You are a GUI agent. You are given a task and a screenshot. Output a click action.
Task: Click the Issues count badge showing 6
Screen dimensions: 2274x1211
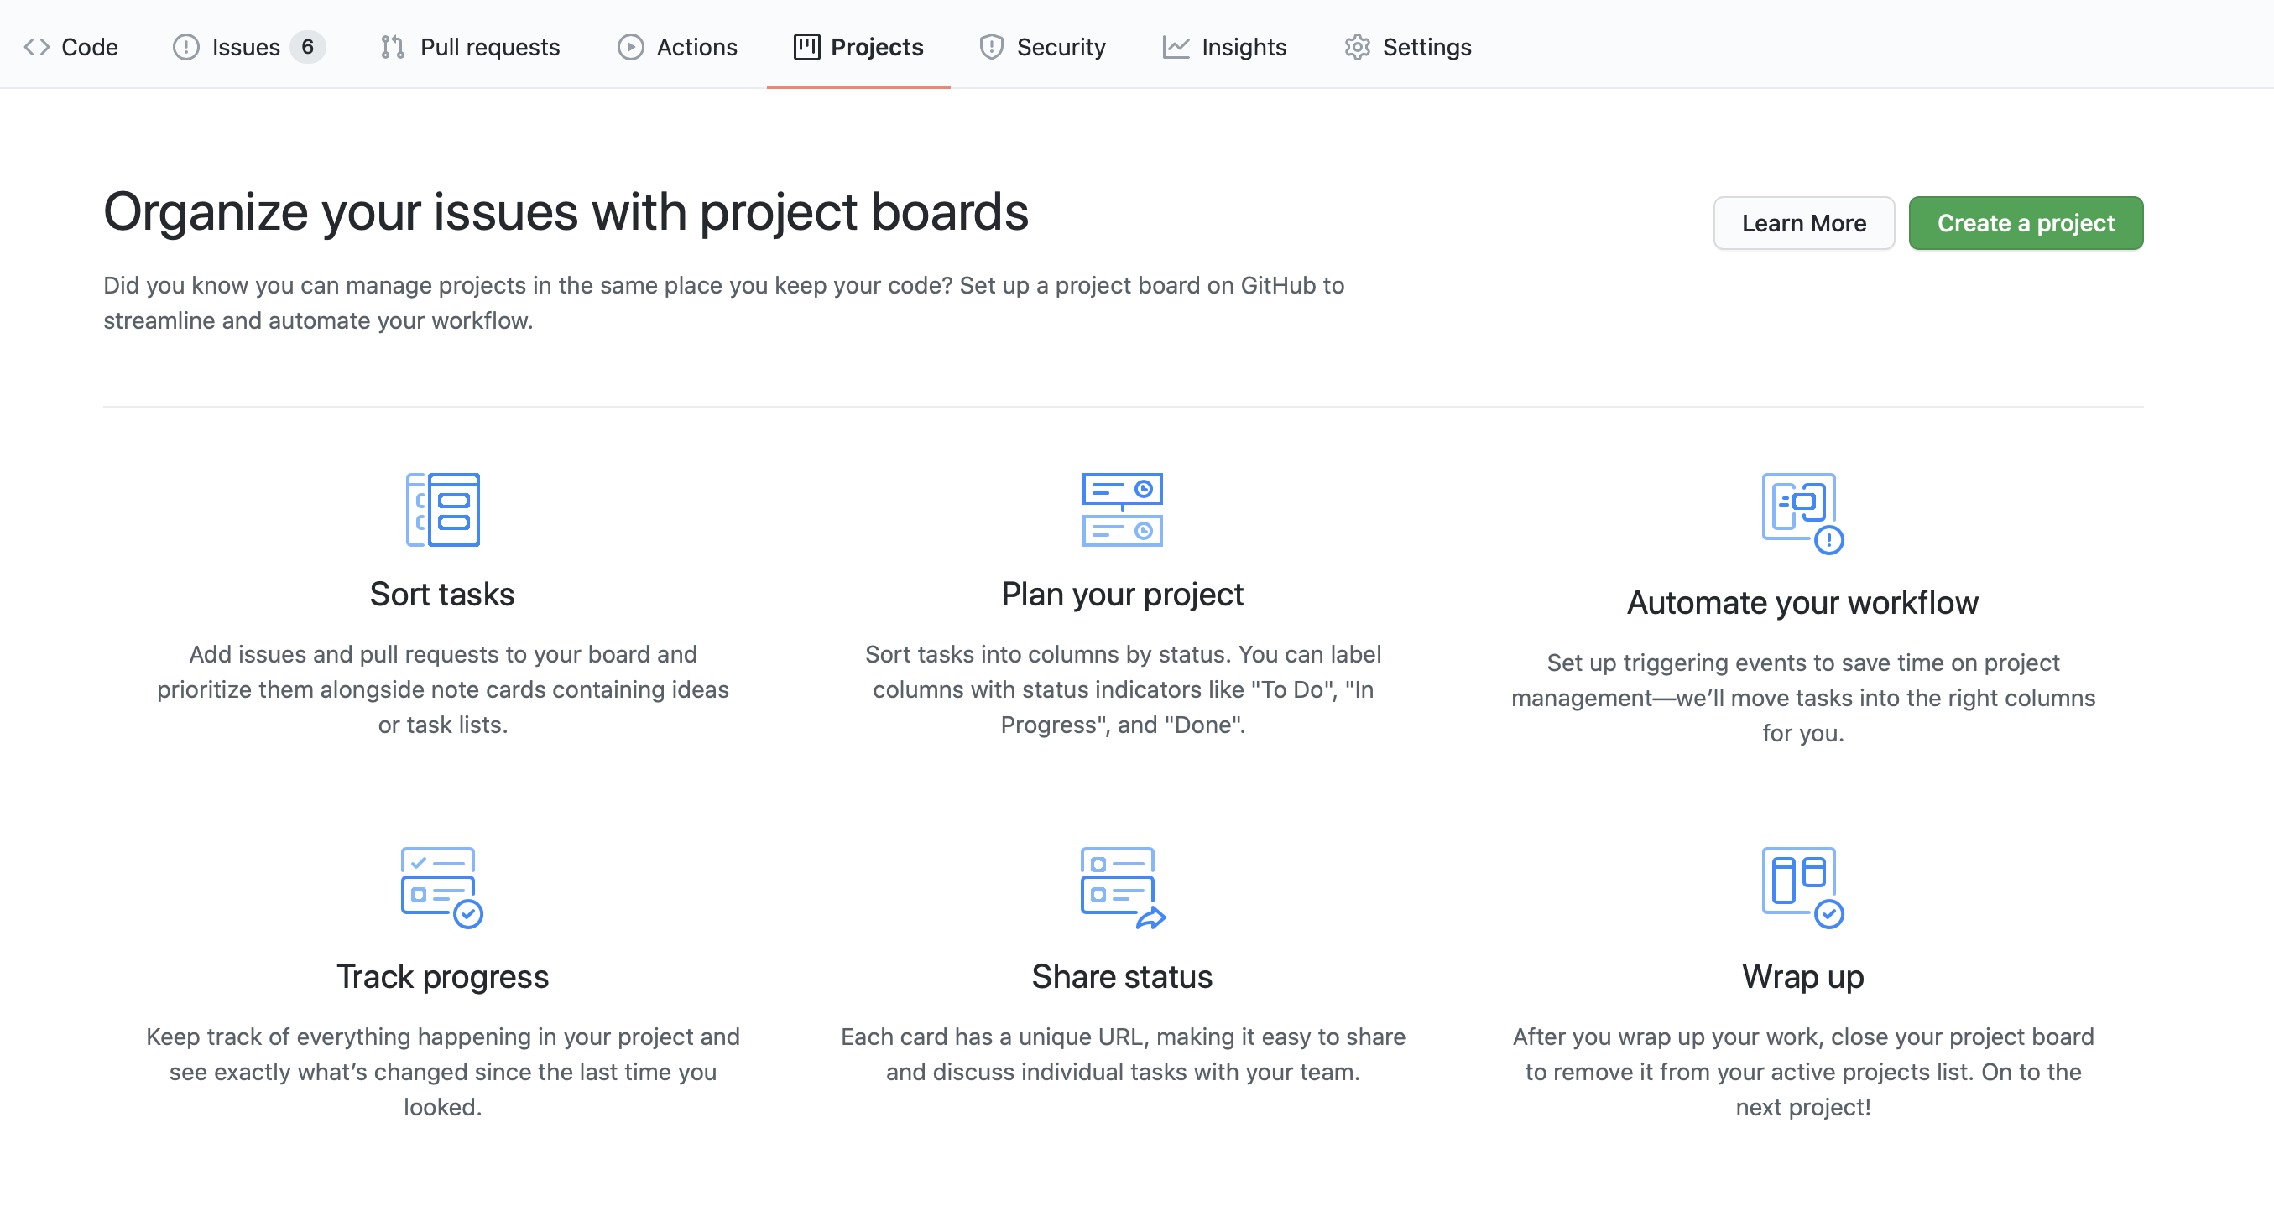click(308, 47)
